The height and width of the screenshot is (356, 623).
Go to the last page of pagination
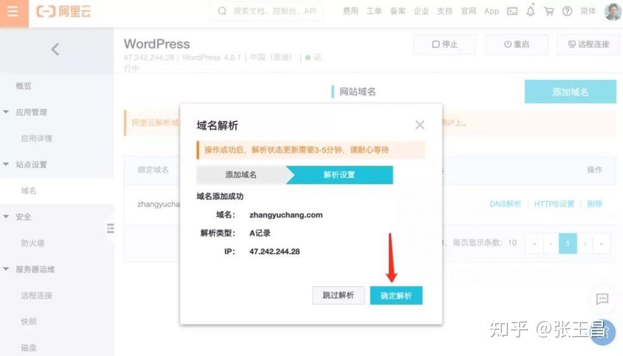point(602,243)
